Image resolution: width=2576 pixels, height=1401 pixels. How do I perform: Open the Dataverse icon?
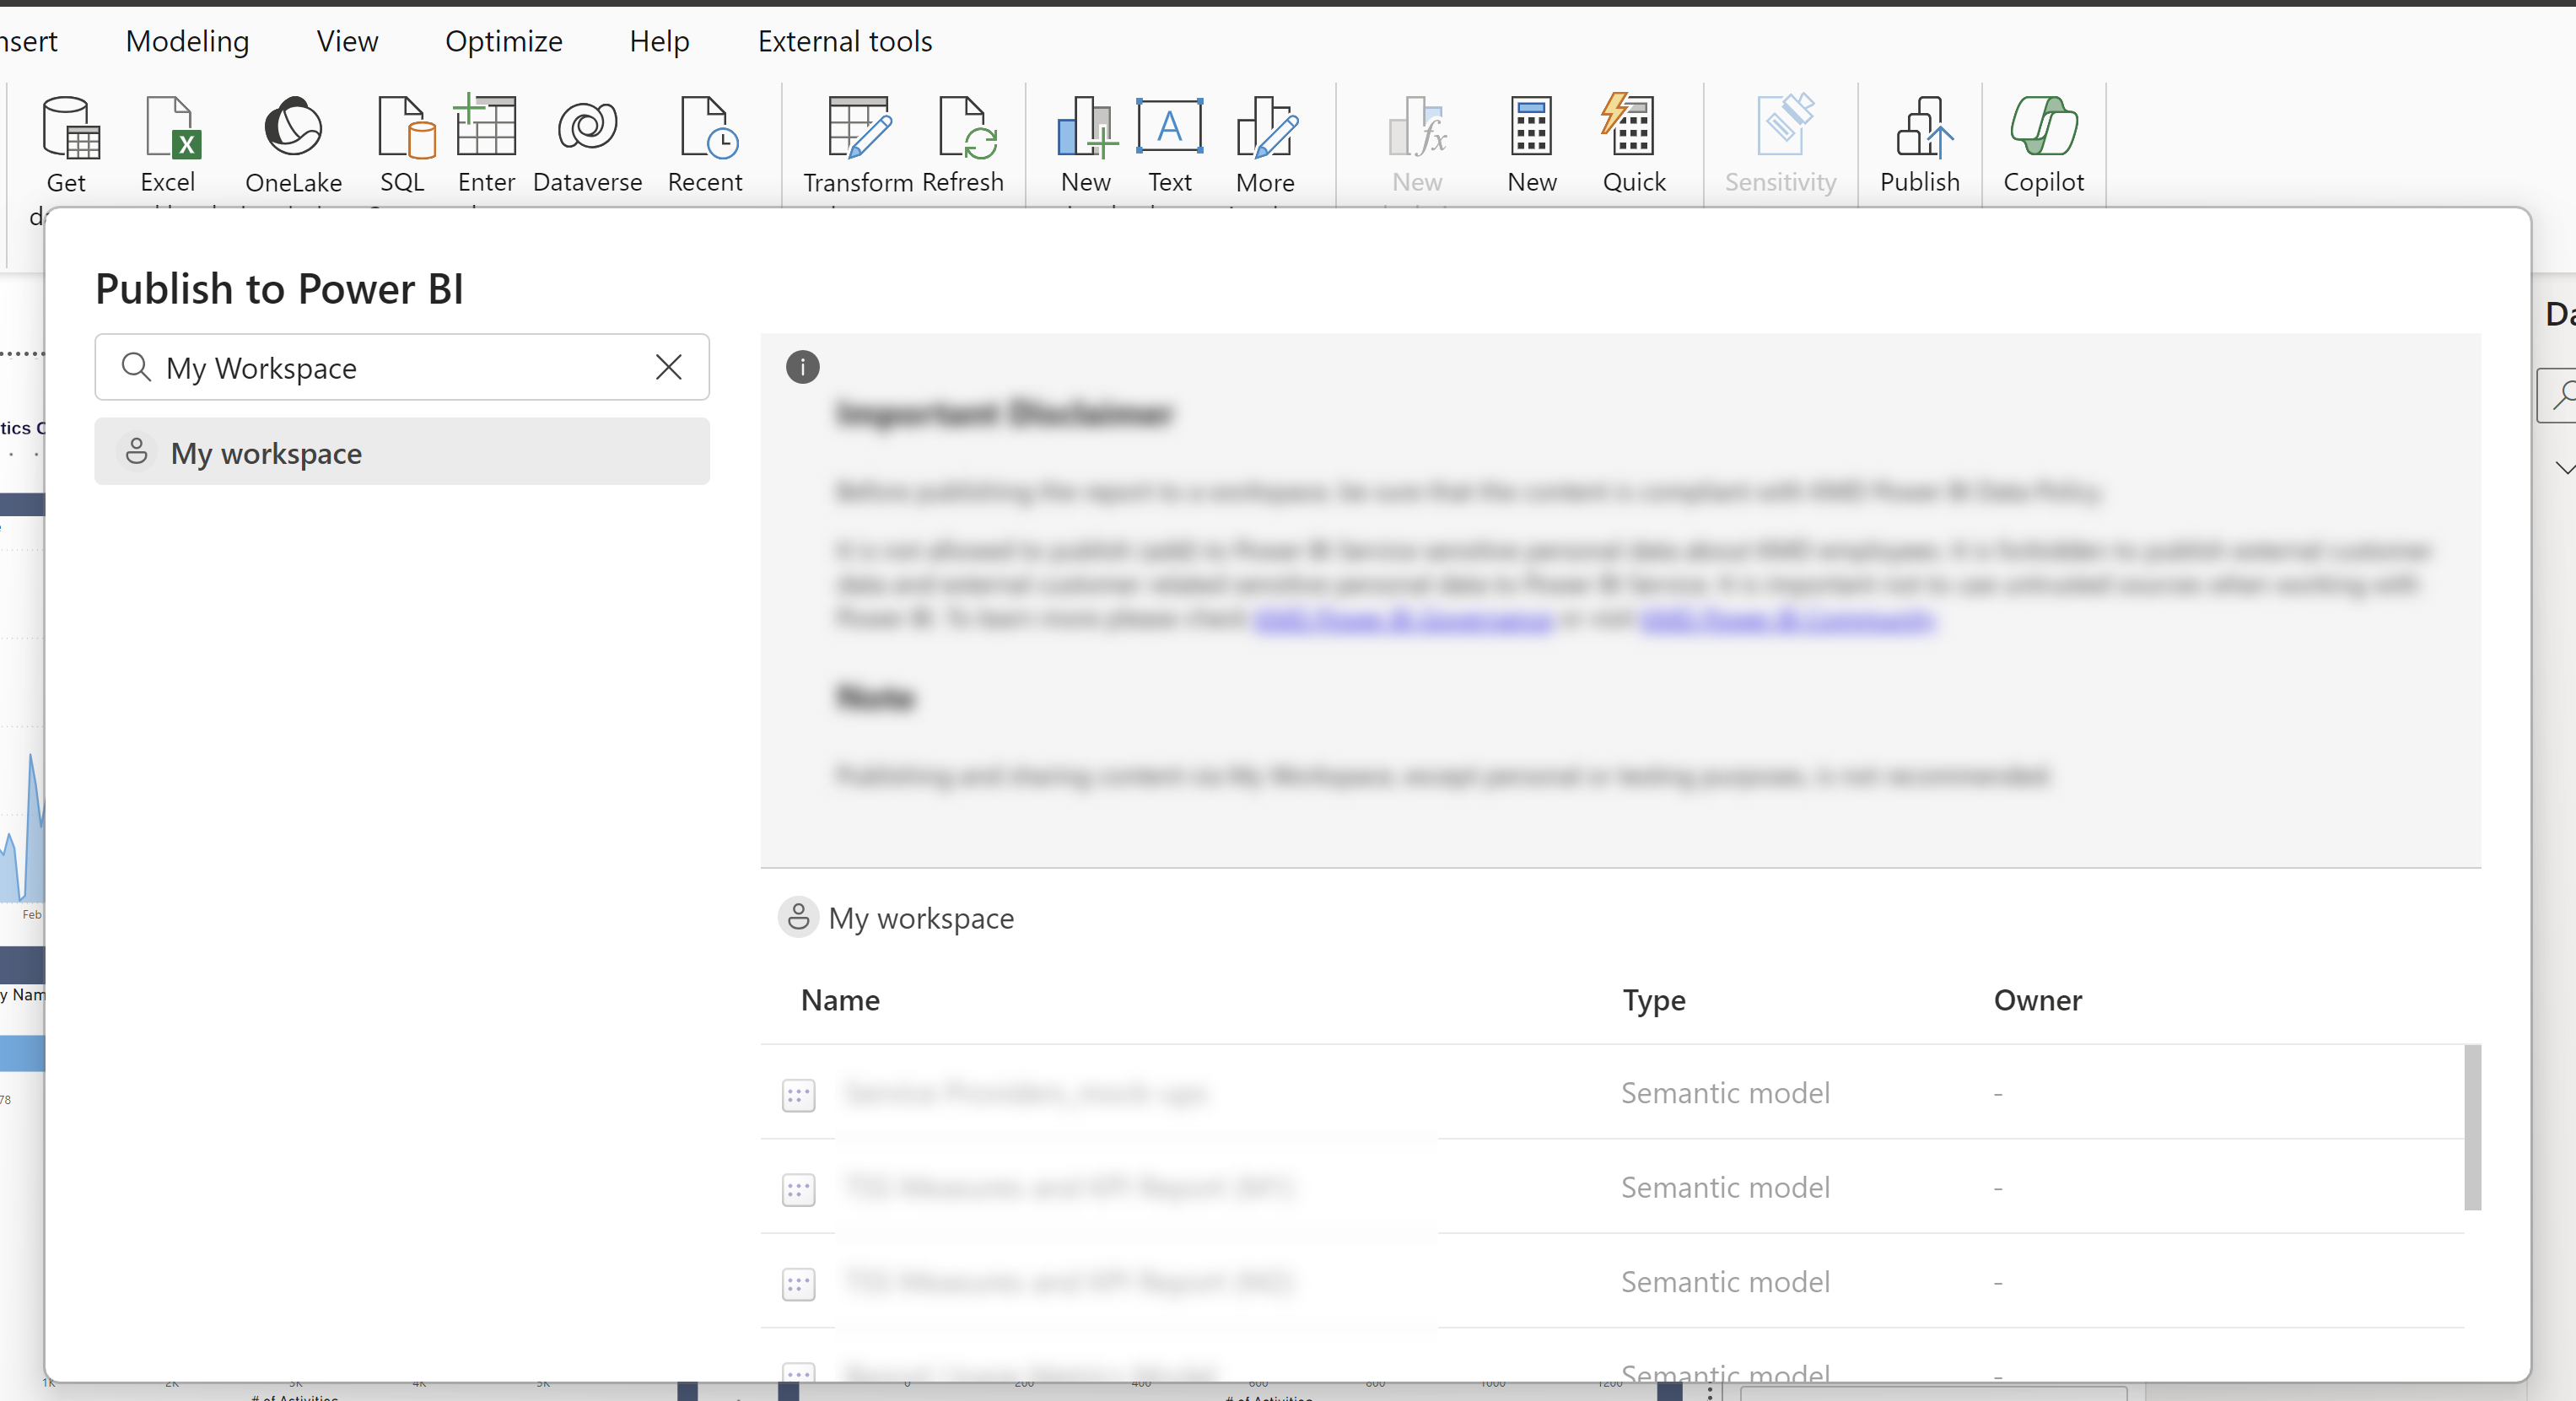(587, 126)
